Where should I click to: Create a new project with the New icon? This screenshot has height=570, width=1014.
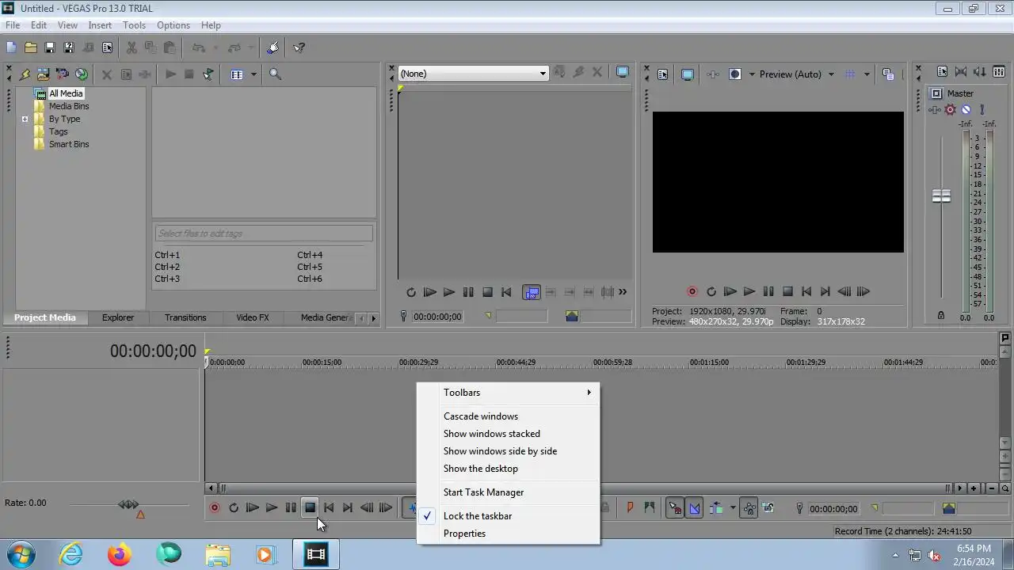[x=11, y=48]
